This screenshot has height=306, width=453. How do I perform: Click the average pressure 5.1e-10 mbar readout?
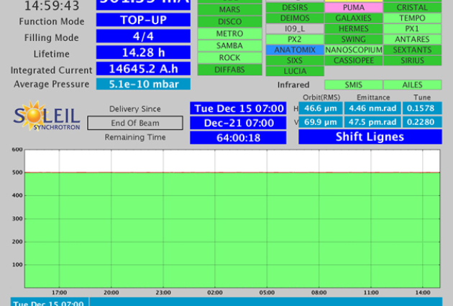tap(143, 84)
